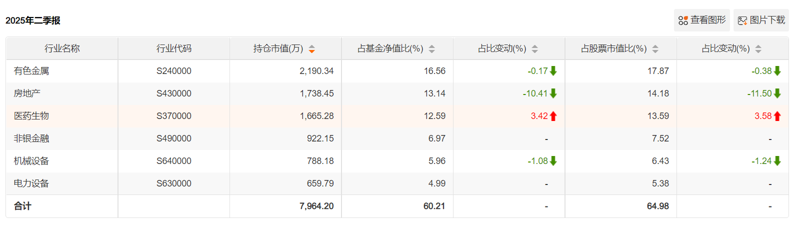The image size is (795, 226).
Task: Sort last 占比变动(%) column via arrows
Action: (x=758, y=49)
